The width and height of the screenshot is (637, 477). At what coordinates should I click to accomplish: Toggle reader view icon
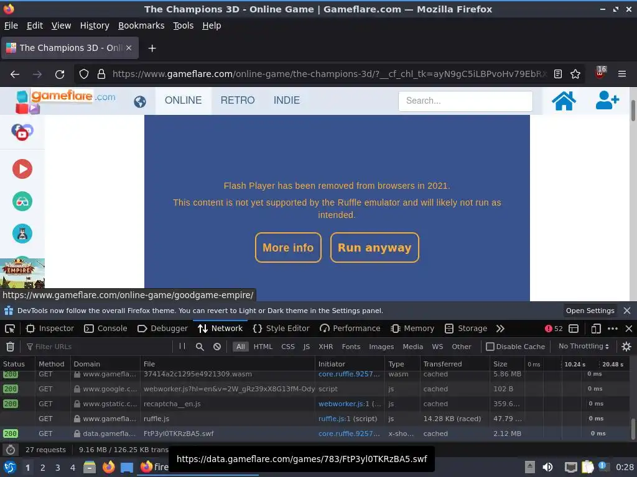coord(558,75)
